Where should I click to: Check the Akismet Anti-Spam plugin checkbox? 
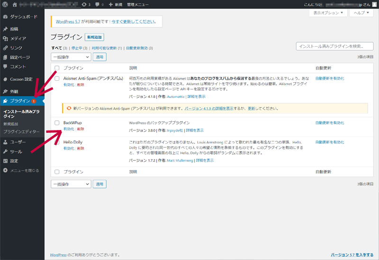(57, 78)
